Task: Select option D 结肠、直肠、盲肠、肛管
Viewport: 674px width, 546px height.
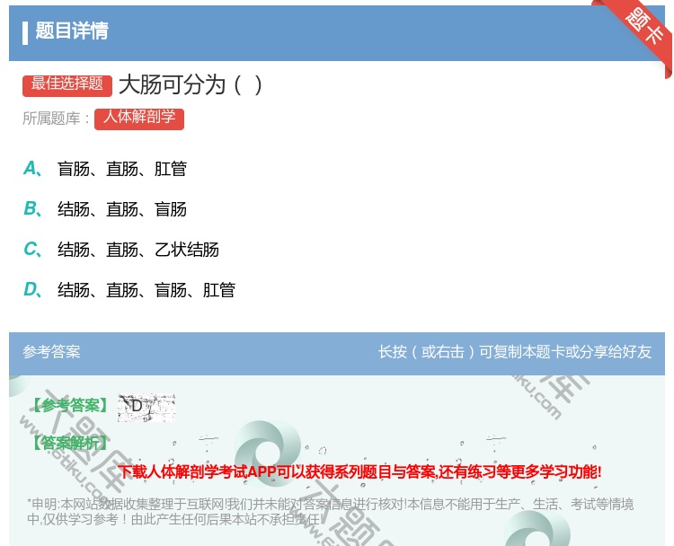Action: point(129,290)
